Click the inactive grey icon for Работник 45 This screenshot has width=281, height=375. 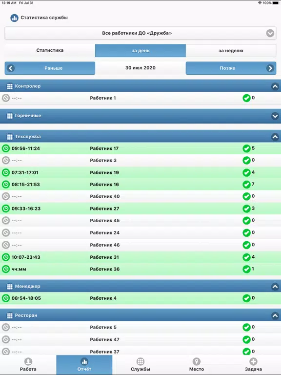point(6,221)
